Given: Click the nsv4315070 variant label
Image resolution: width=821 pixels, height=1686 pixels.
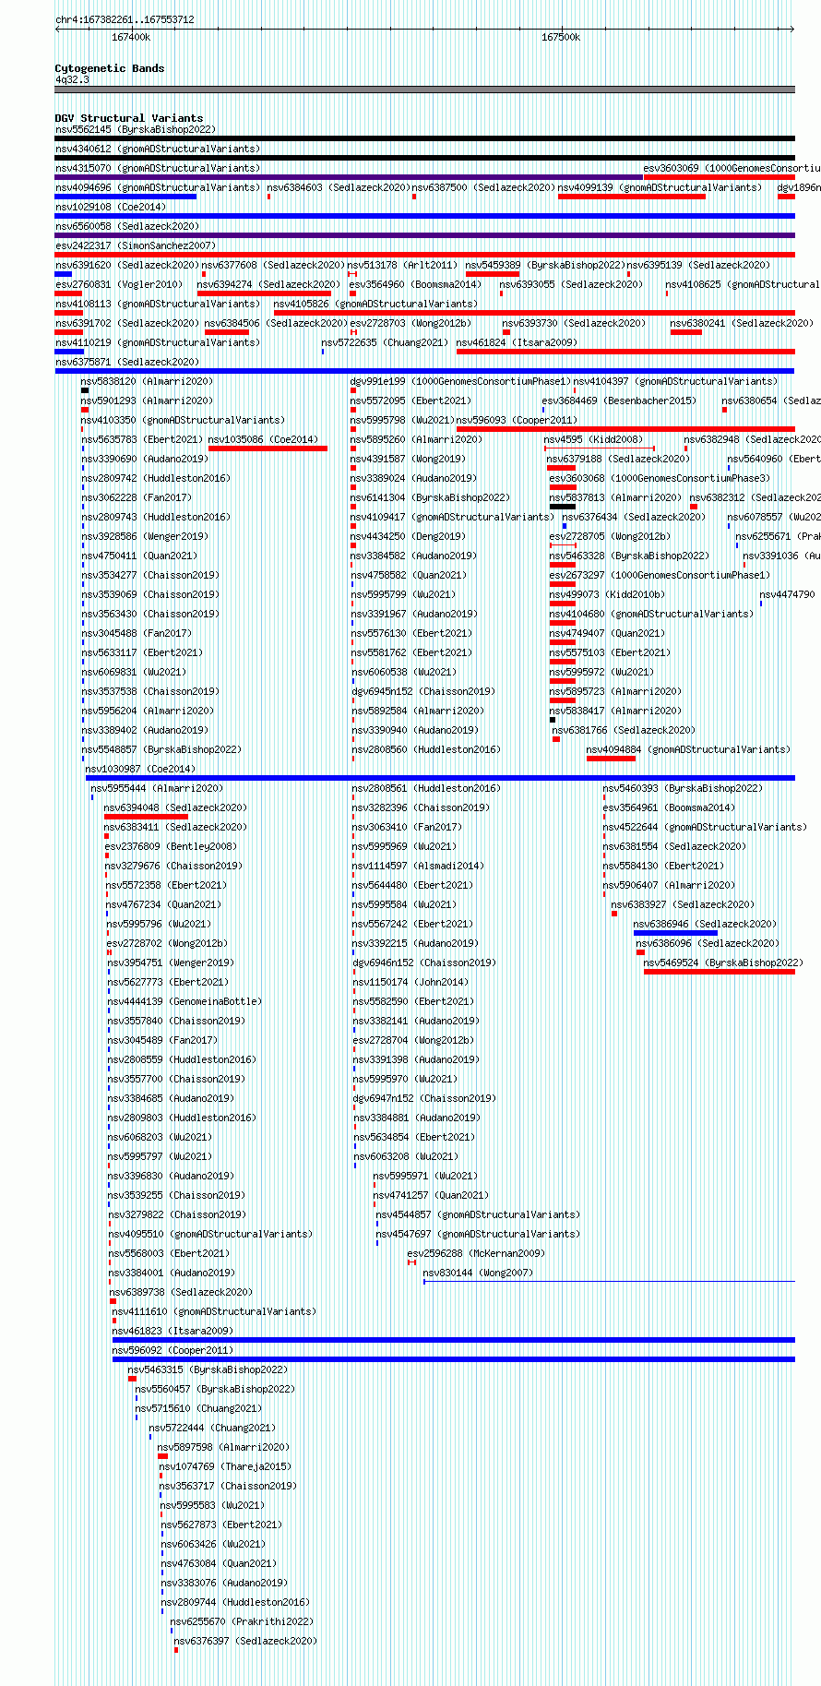Looking at the screenshot, I should point(158,168).
